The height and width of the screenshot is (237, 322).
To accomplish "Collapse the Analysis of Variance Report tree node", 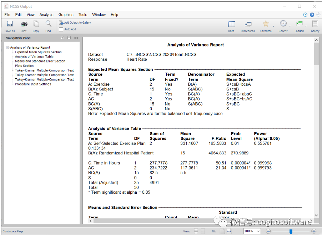I will point(7,48).
